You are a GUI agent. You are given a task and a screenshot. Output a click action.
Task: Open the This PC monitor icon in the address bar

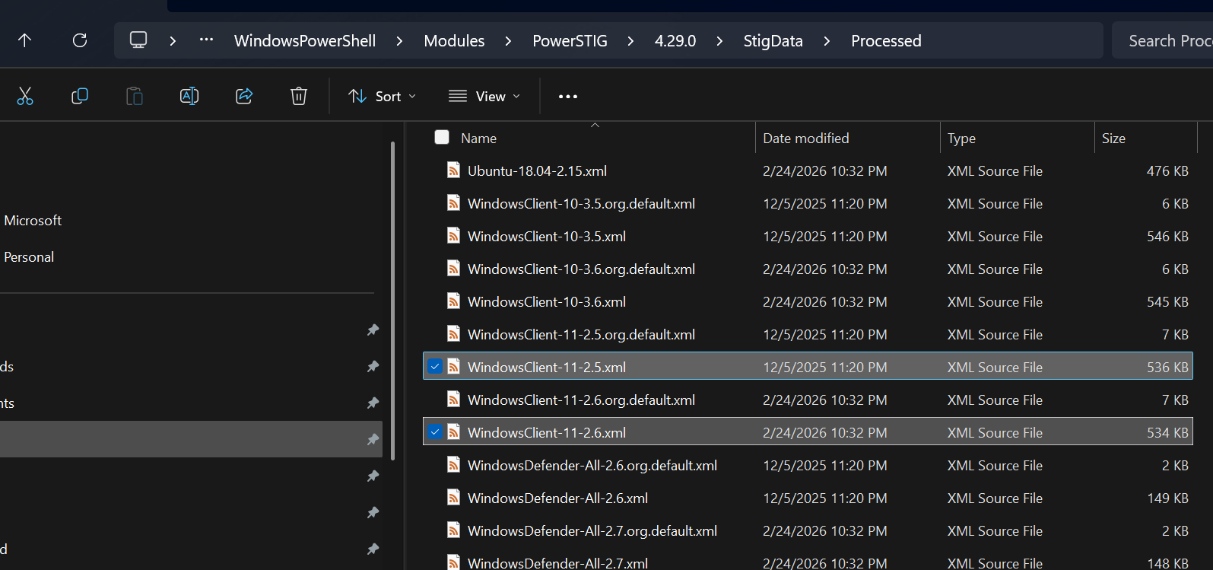[138, 40]
